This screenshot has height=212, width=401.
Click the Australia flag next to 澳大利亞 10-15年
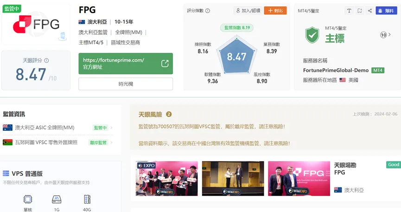click(x=82, y=22)
